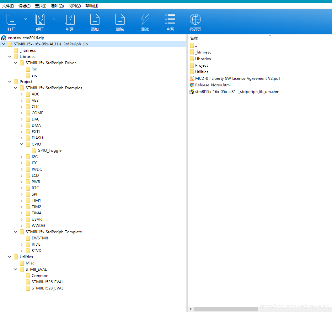Collapse the STM8L15x-16x-05x-AL31-L_StdPeriph_Lib root node
The width and height of the screenshot is (332, 312).
click(3, 44)
